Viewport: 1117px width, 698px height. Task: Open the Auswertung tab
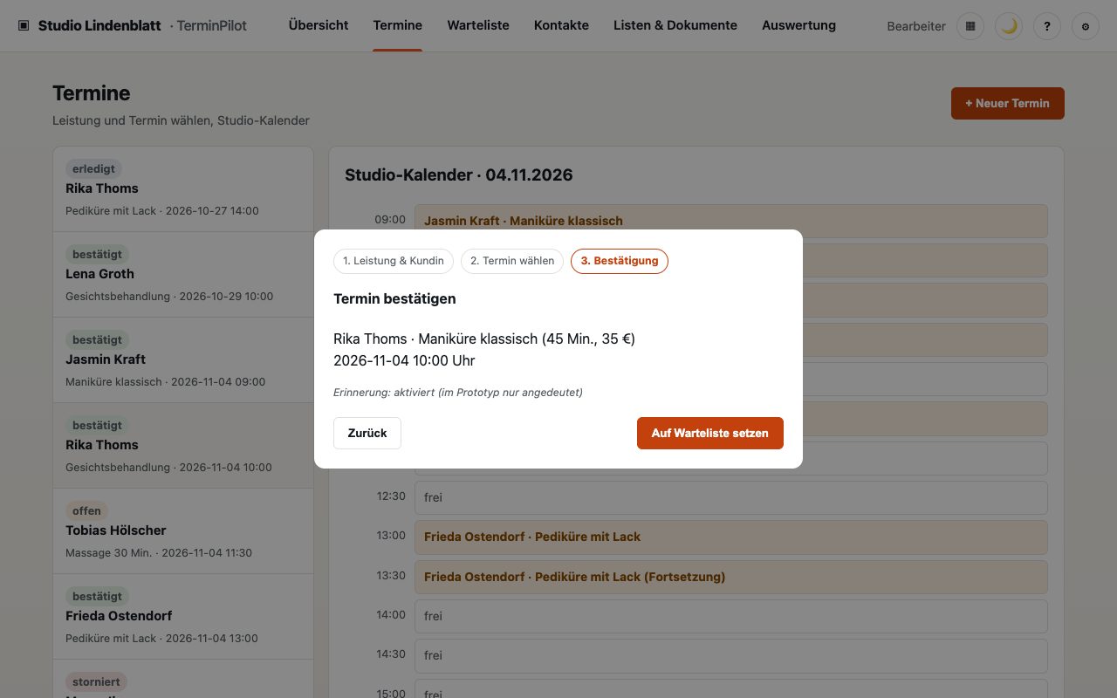798,25
